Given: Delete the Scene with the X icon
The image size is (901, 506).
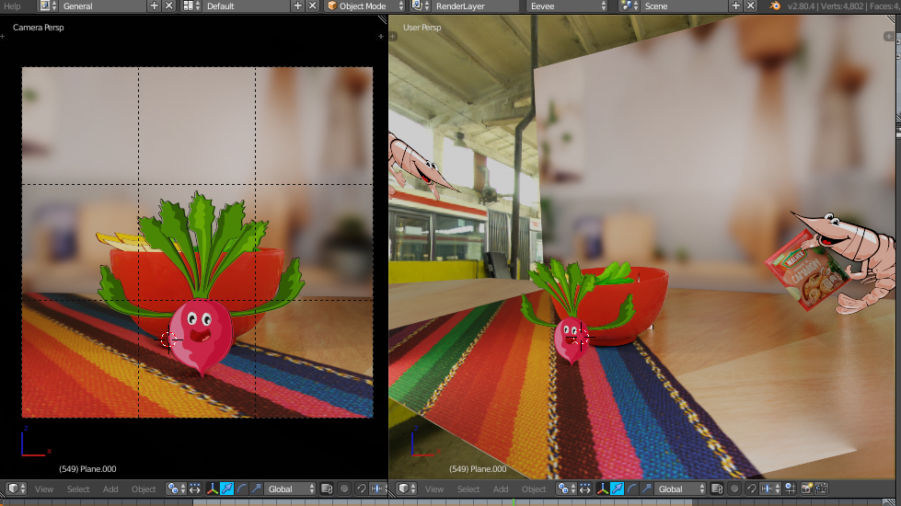Looking at the screenshot, I should tap(750, 6).
